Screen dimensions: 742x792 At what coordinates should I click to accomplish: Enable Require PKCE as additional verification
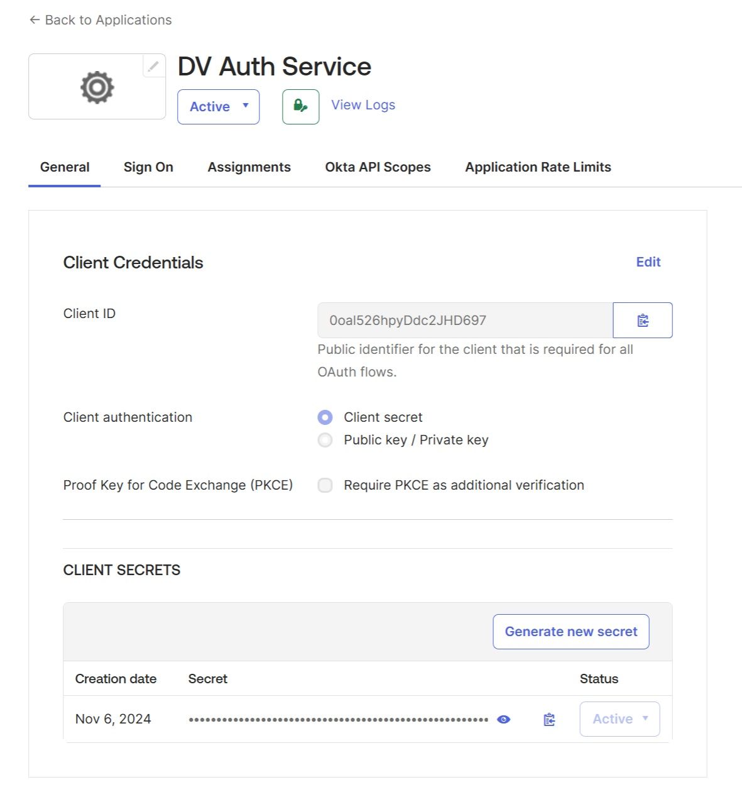pos(325,485)
